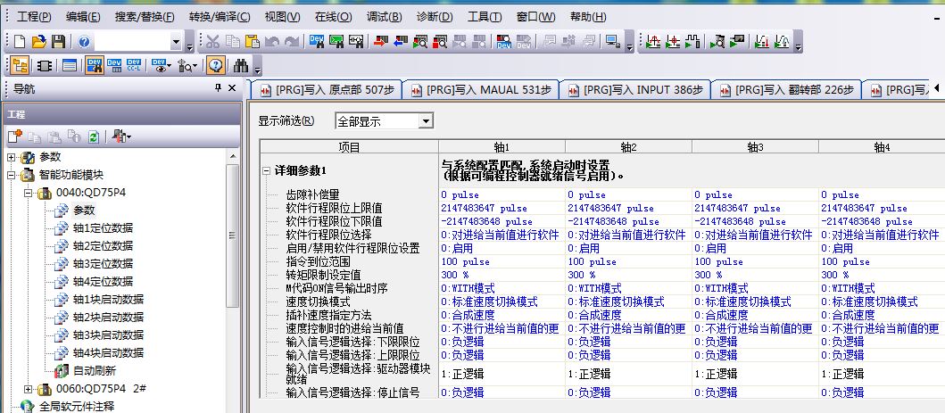Toggle the pin on the 导航 panel
This screenshot has height=413, width=945.
point(218,88)
